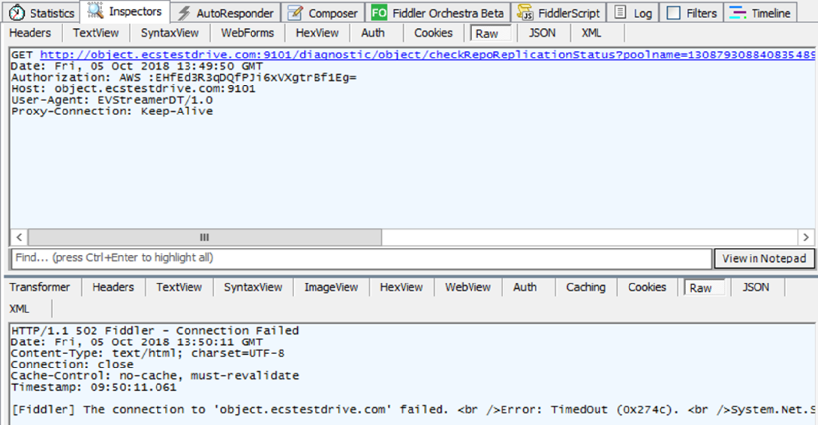Image resolution: width=818 pixels, height=425 pixels.
Task: Click the request horizontal scrollbar thumb
Action: pos(204,237)
